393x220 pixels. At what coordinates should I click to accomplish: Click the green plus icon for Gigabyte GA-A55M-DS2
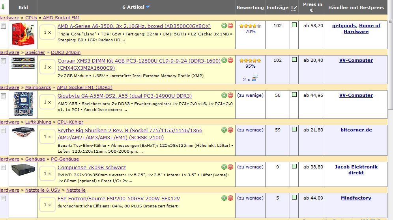[224, 95]
